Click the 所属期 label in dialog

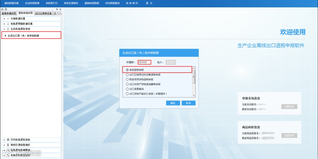tap(131, 62)
